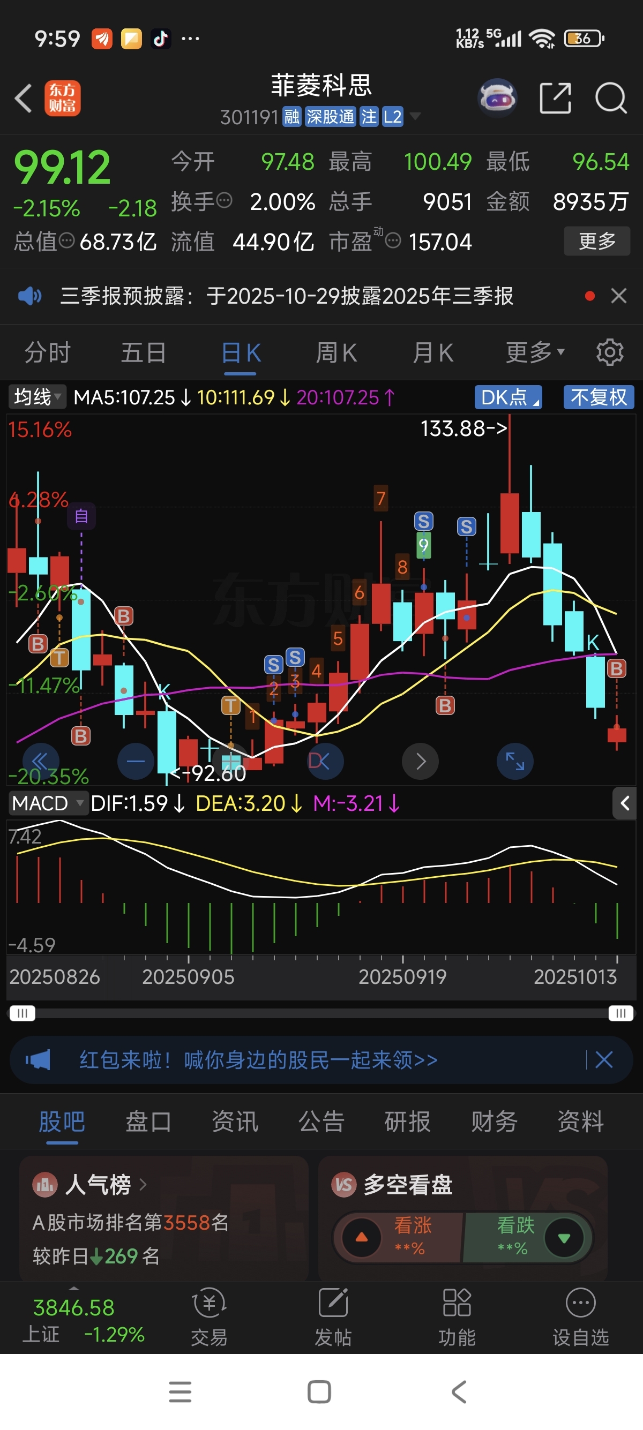The image size is (643, 1430).
Task: Open the 公告 tab
Action: click(x=322, y=1122)
